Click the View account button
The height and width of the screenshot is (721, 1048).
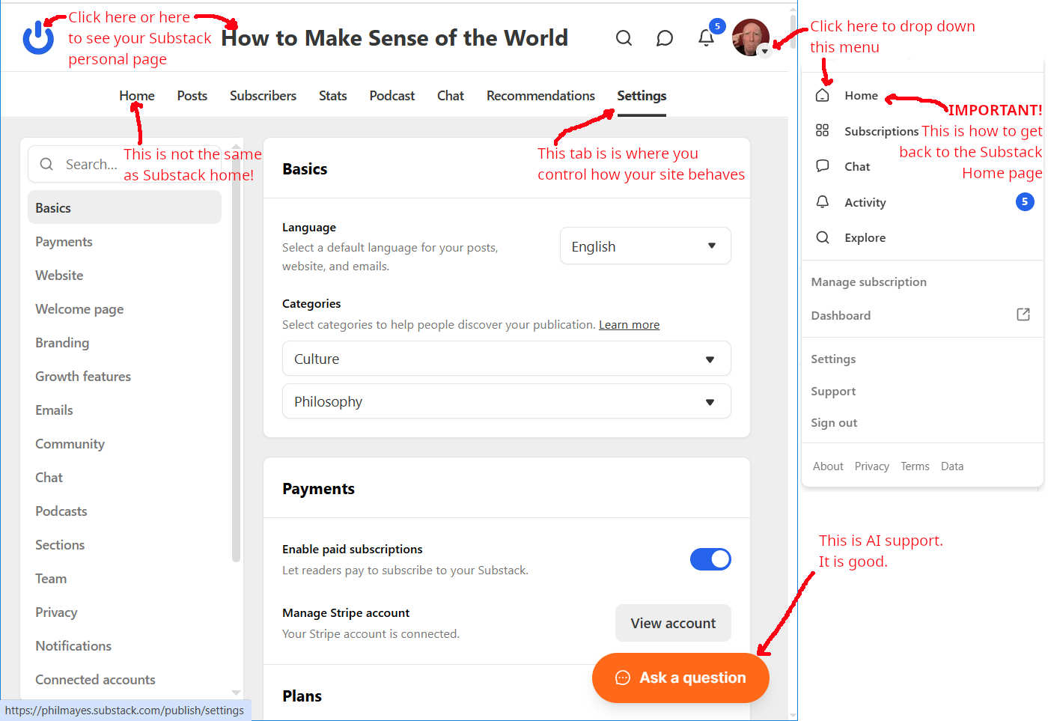(672, 623)
